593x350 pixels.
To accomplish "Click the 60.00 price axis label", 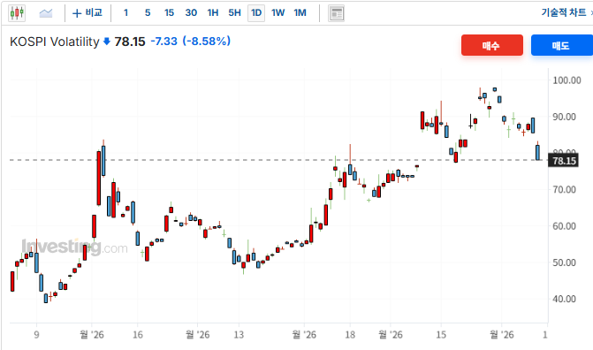I will (x=564, y=226).
